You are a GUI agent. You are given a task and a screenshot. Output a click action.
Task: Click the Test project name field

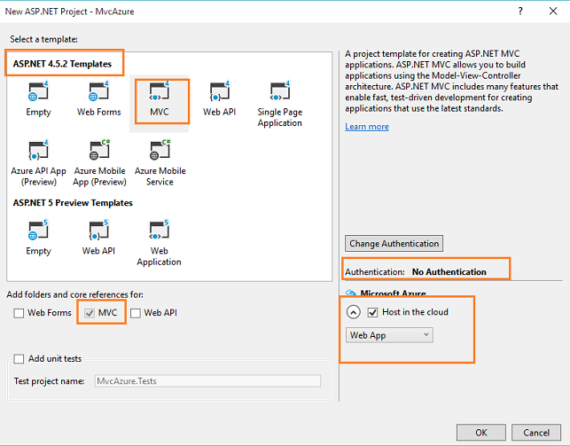[x=207, y=381]
